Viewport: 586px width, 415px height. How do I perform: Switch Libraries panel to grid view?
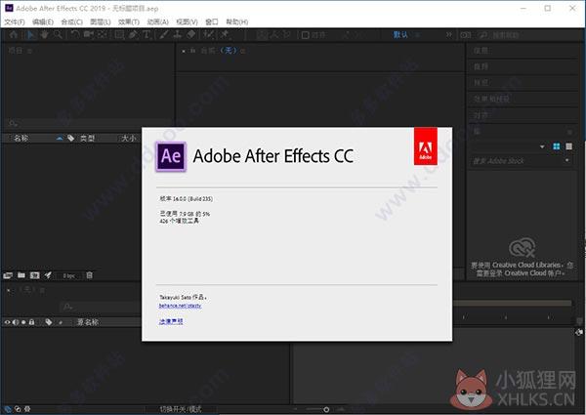click(556, 146)
